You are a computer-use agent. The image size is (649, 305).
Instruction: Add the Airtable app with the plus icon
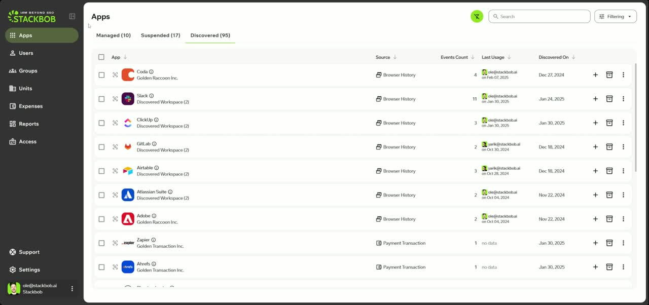[596, 171]
